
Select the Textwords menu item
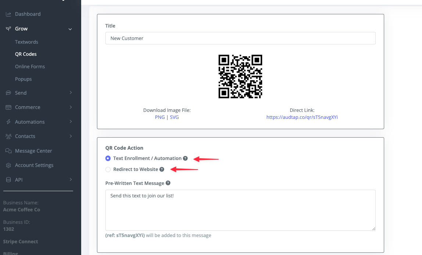(x=26, y=42)
